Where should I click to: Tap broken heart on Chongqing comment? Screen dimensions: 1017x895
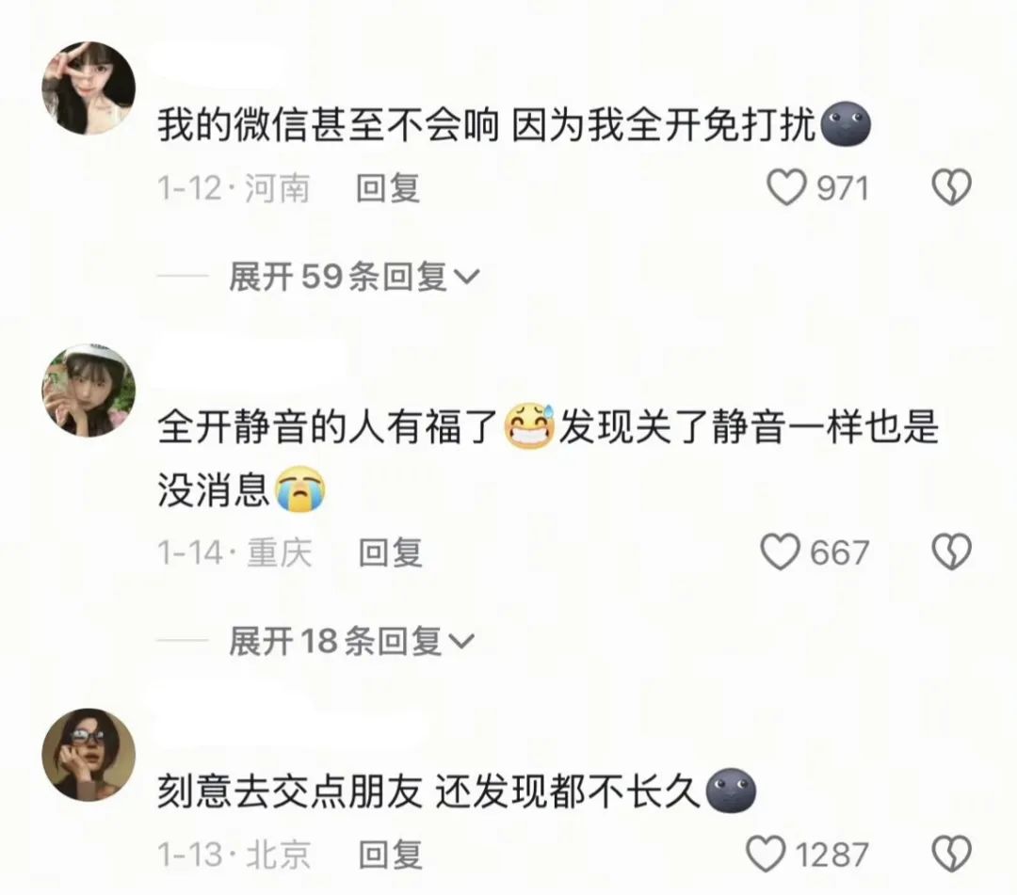951,552
